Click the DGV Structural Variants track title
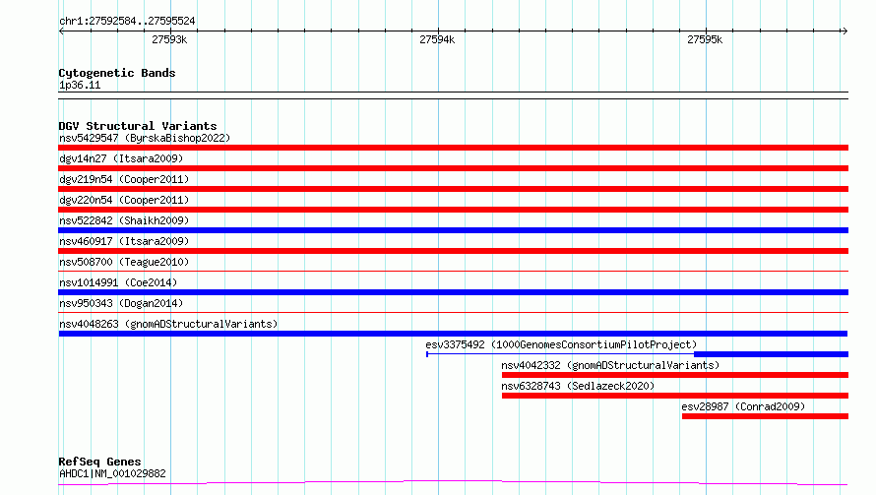 point(138,126)
